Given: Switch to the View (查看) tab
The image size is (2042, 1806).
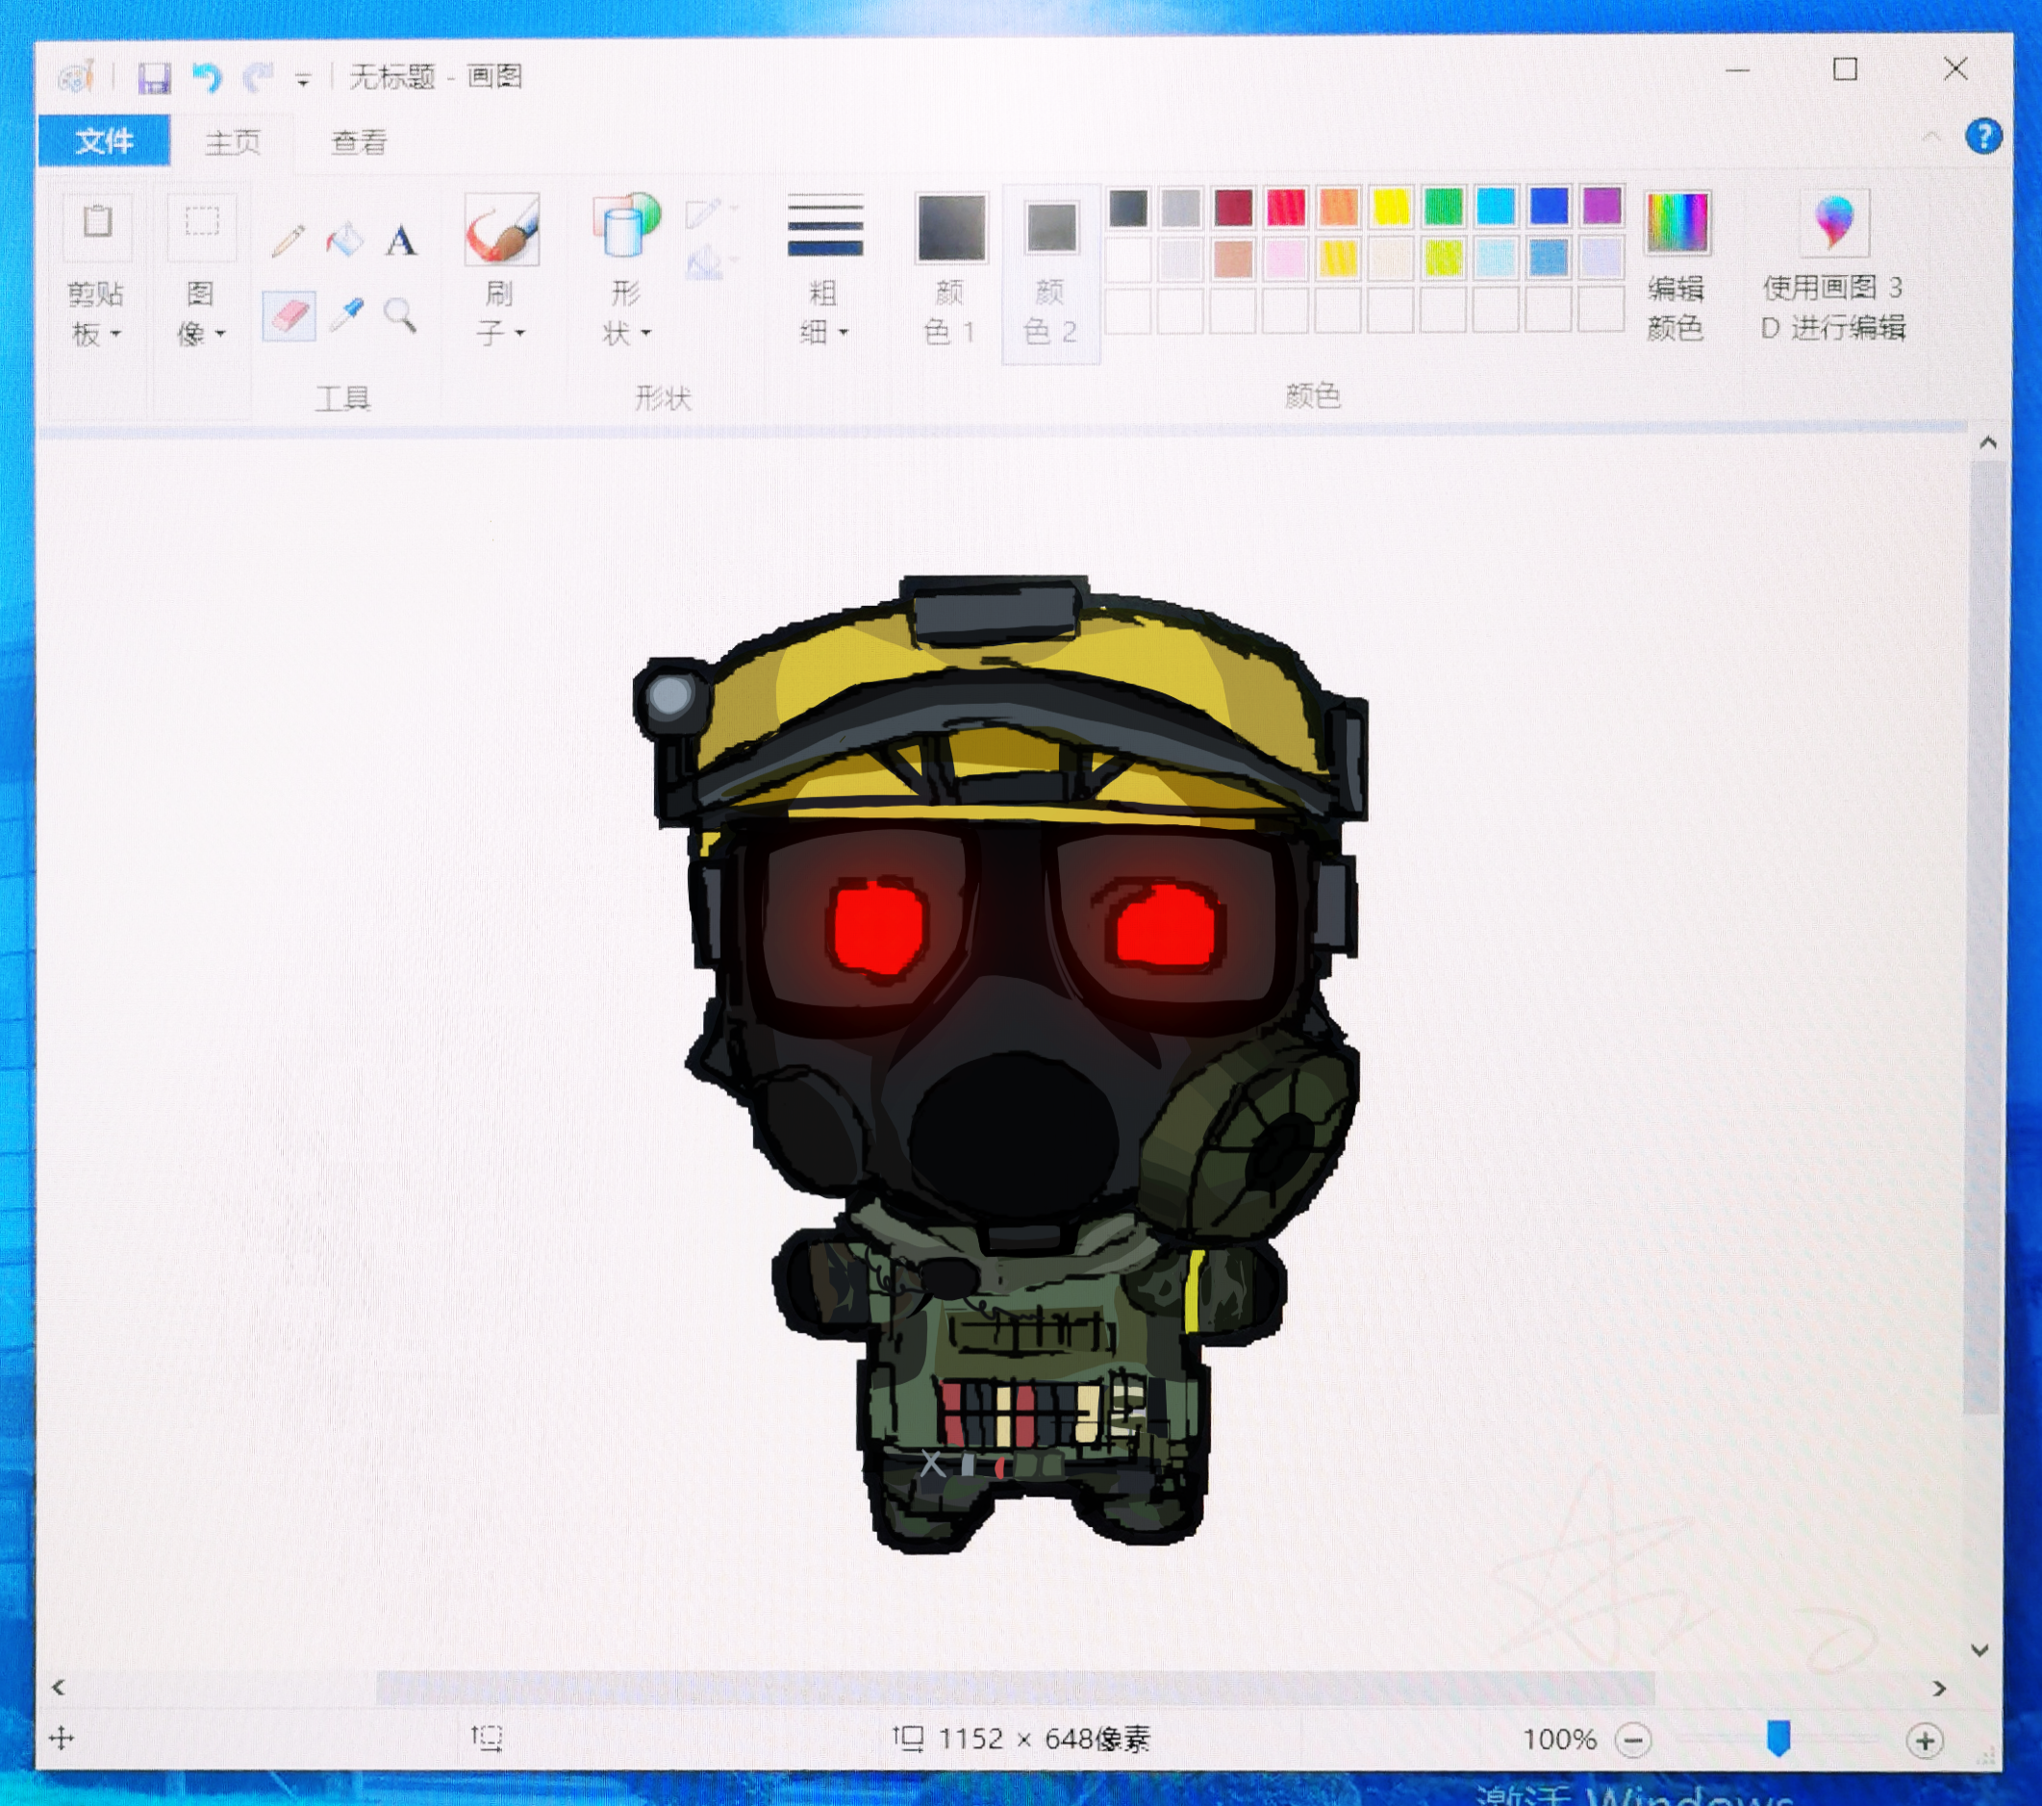Looking at the screenshot, I should click(x=359, y=141).
